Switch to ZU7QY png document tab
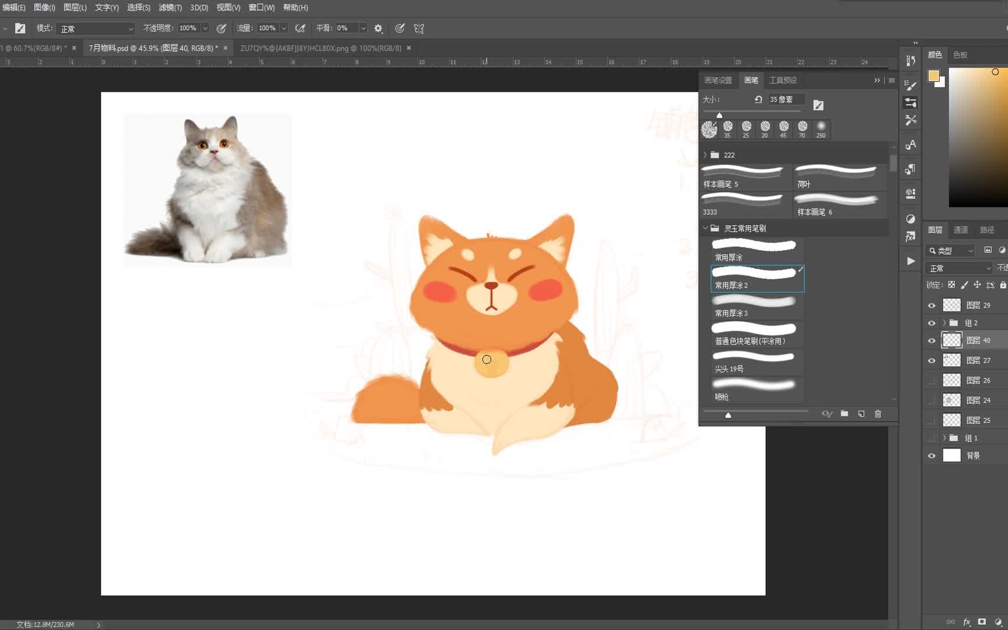1008x630 pixels. pos(321,48)
